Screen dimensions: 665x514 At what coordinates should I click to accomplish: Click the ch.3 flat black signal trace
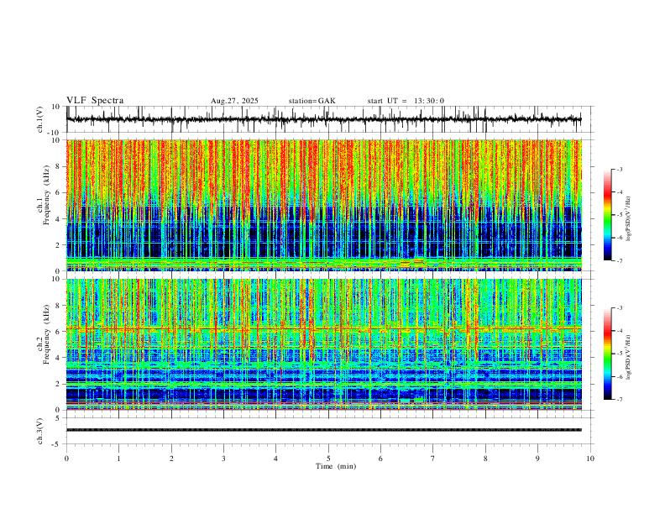coord(323,430)
